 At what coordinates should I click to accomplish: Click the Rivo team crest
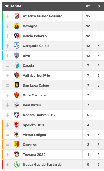point(17,56)
